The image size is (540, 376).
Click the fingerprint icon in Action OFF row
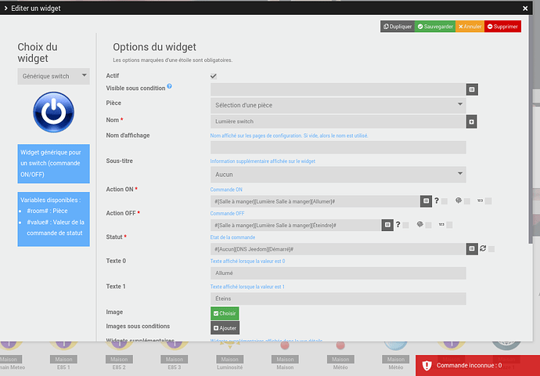[x=419, y=224]
